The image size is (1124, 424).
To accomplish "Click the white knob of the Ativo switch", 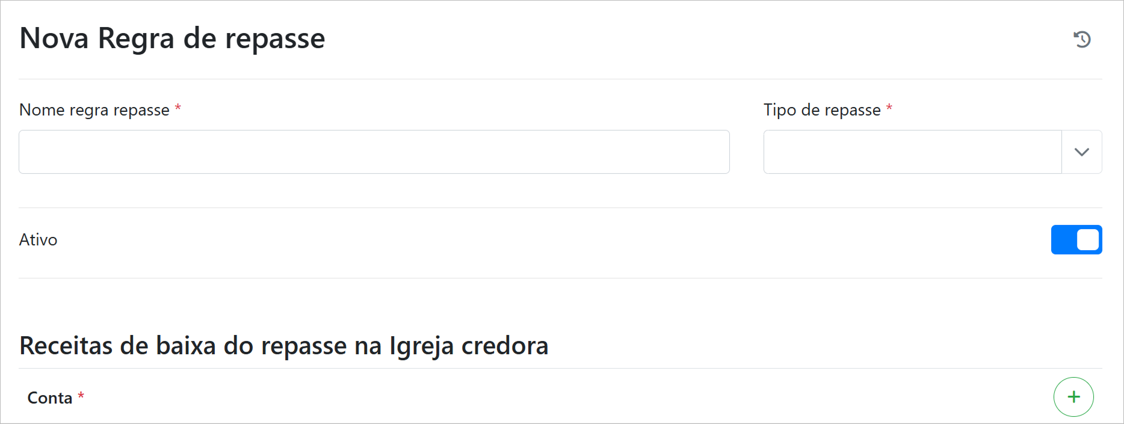I will coord(1087,239).
